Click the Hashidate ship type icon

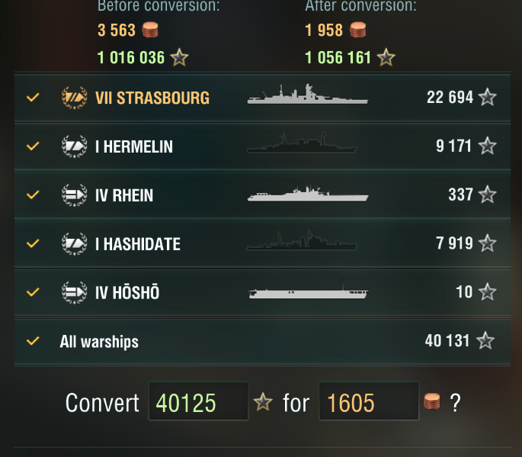pyautogui.click(x=74, y=244)
